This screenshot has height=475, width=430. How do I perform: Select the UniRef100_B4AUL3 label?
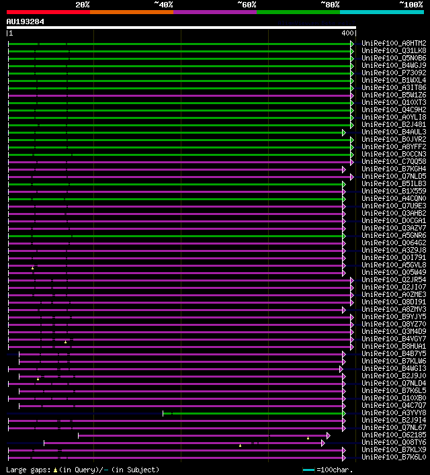(394, 132)
